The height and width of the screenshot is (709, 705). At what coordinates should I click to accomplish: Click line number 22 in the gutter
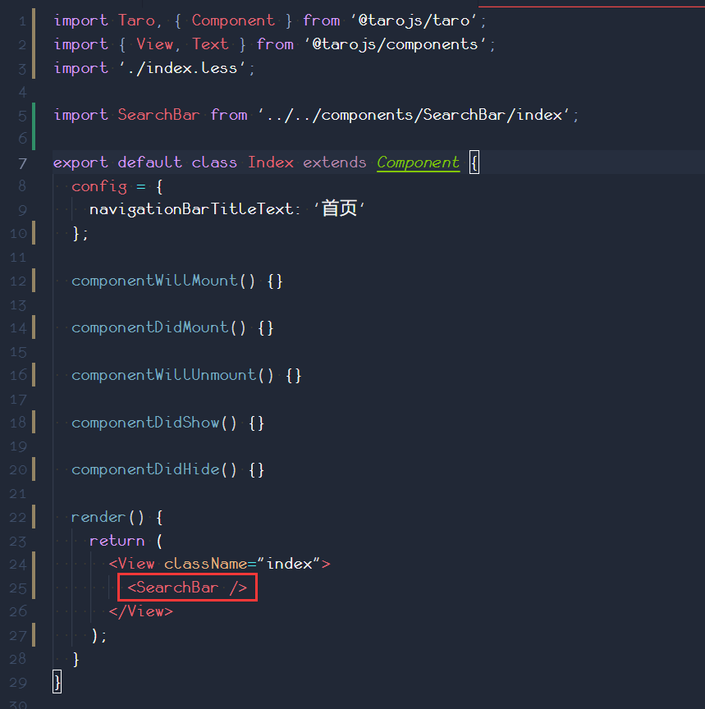(18, 517)
